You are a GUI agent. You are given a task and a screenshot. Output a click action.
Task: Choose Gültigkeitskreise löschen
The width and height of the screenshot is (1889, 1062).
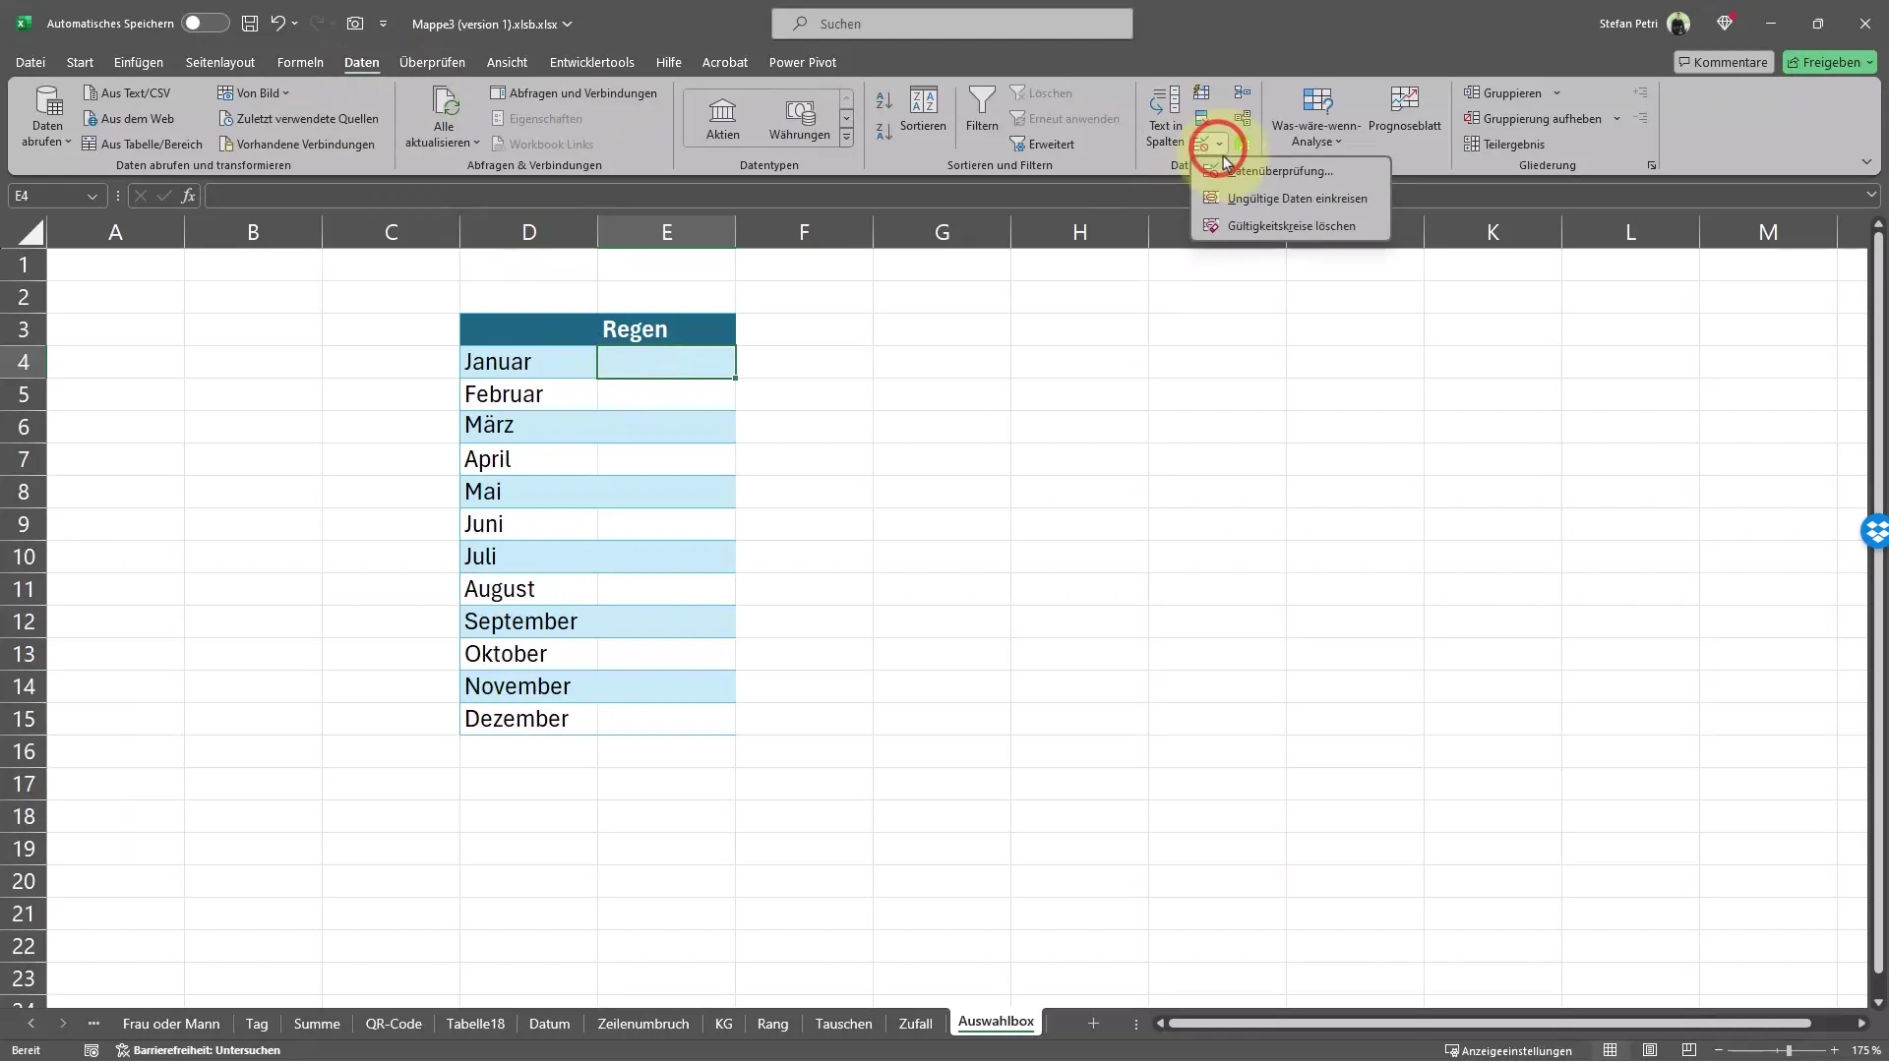(x=1291, y=226)
